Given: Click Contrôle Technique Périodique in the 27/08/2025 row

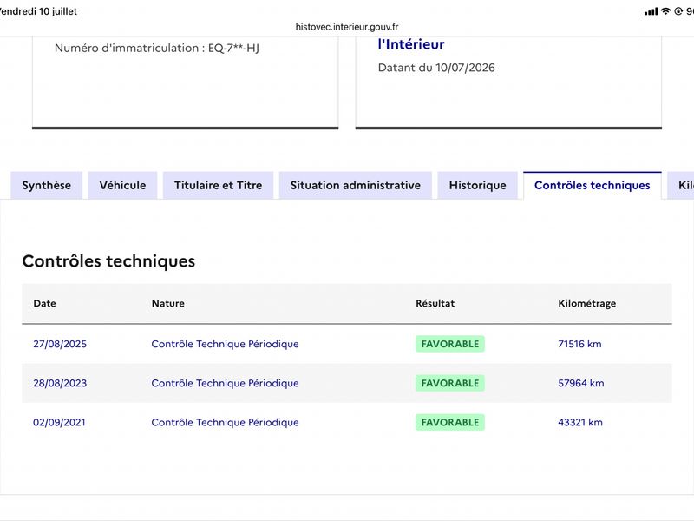Looking at the screenshot, I should [225, 344].
